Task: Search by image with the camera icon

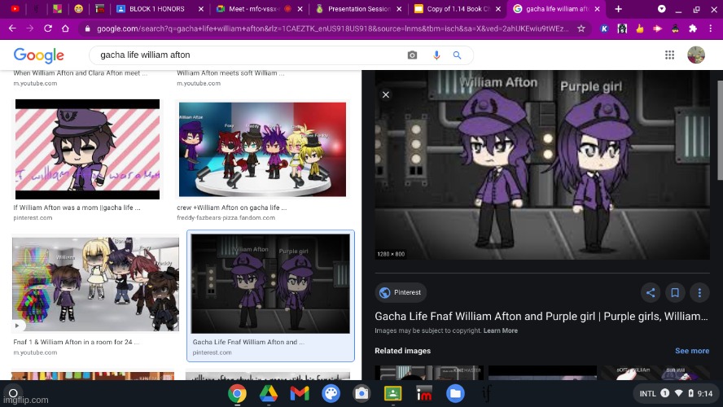Action: tap(412, 55)
